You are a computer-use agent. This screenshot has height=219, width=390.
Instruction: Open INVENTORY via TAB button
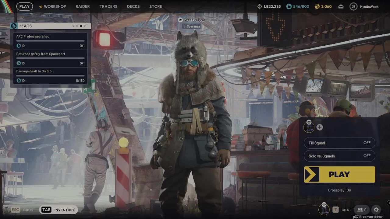click(x=58, y=210)
